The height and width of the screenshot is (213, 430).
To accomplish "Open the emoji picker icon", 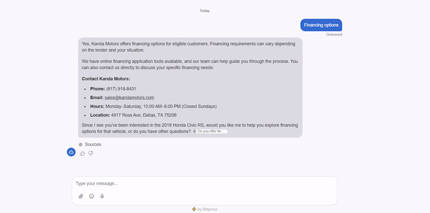I will pos(91,196).
